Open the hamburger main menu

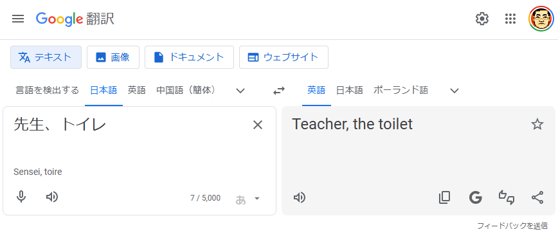point(18,19)
